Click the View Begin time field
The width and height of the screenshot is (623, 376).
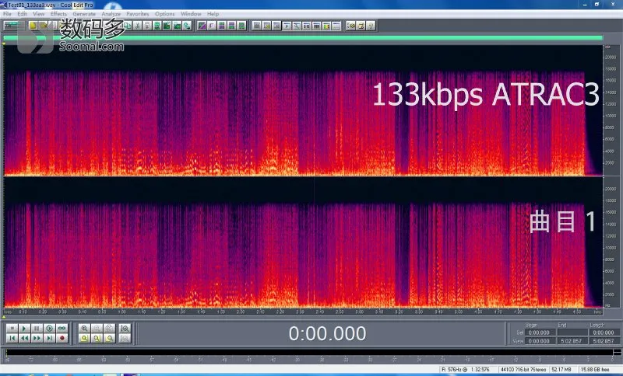point(539,341)
